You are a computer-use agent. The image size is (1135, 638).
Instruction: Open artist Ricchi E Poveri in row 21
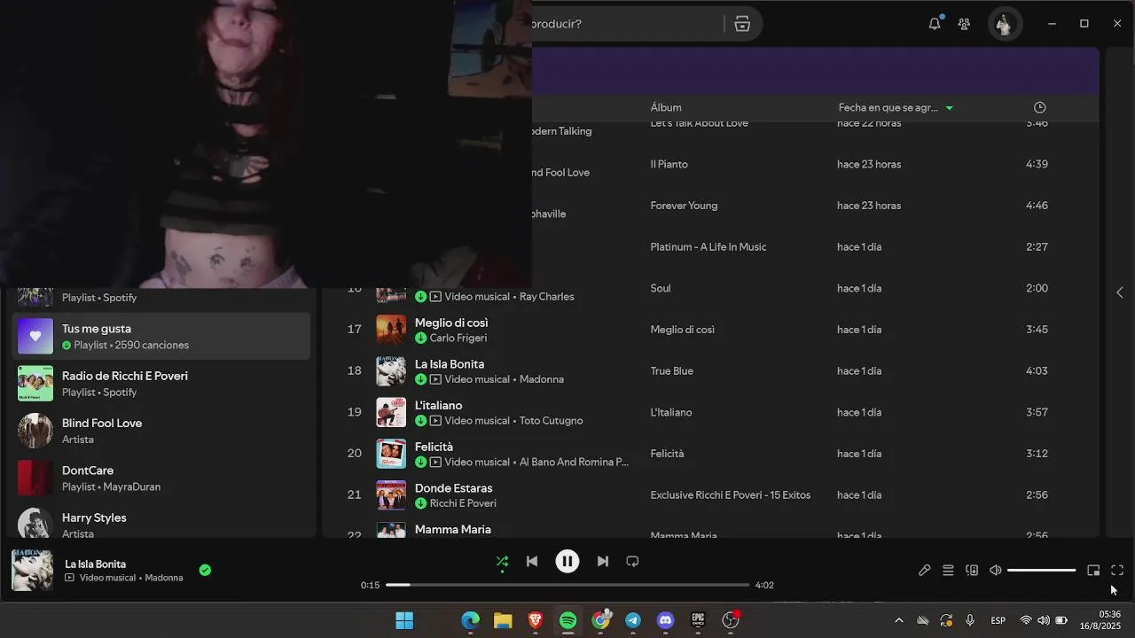463,503
